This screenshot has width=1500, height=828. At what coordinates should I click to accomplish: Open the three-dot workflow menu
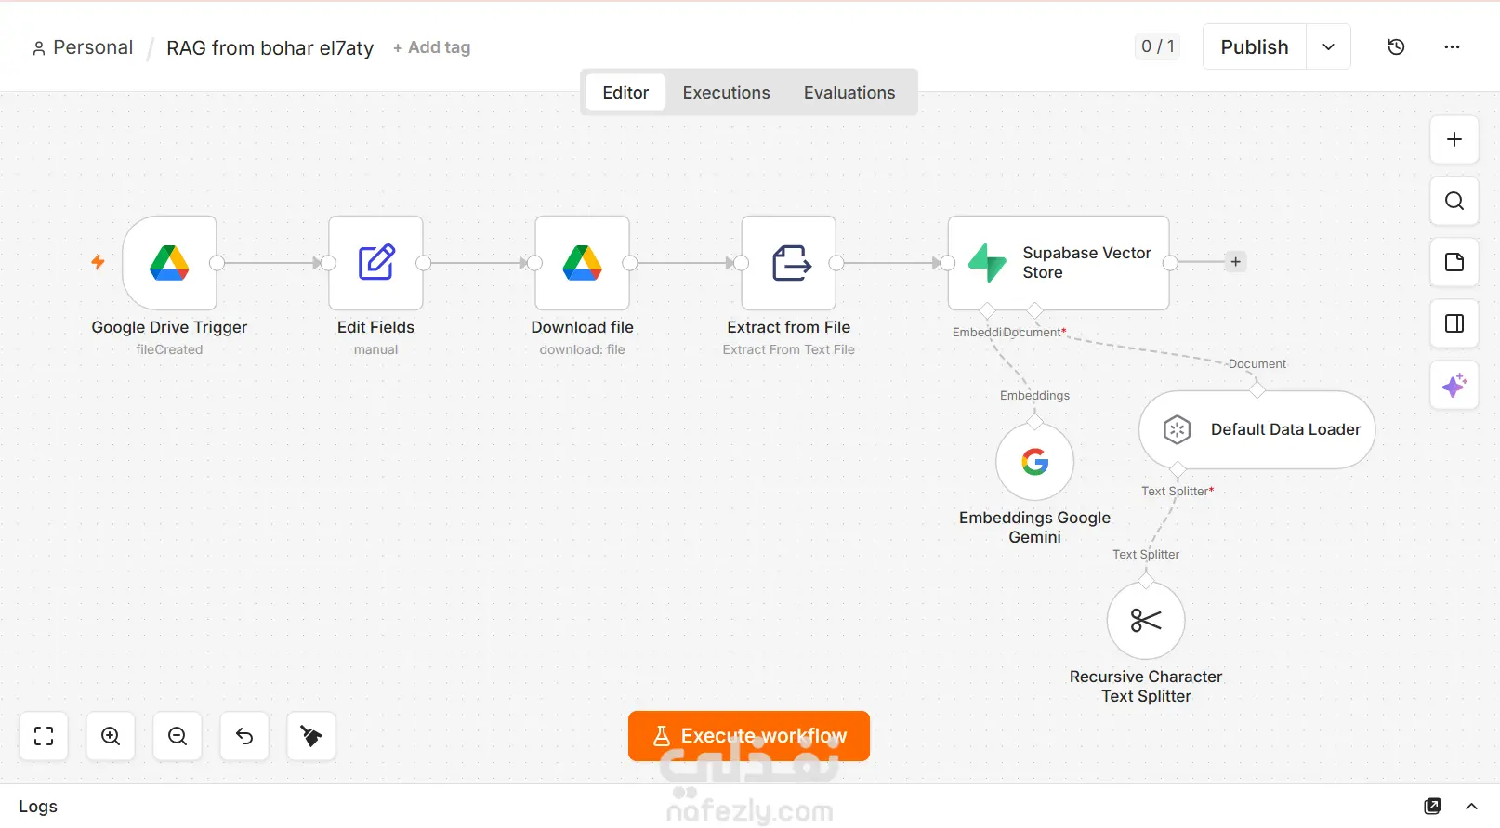click(x=1452, y=46)
